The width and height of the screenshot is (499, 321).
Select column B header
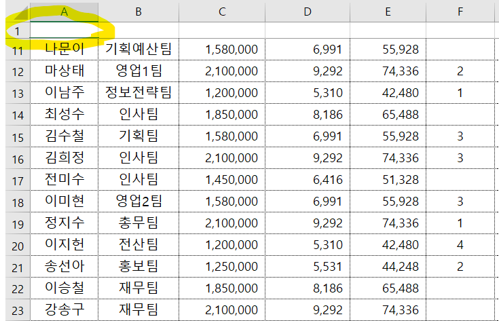click(138, 12)
